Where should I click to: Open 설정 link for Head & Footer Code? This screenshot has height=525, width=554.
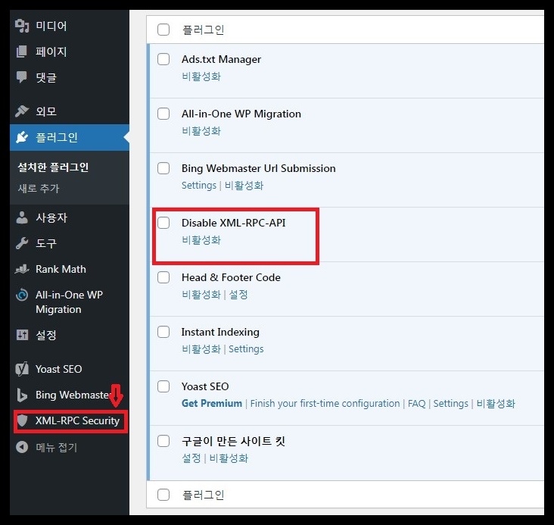(x=238, y=295)
